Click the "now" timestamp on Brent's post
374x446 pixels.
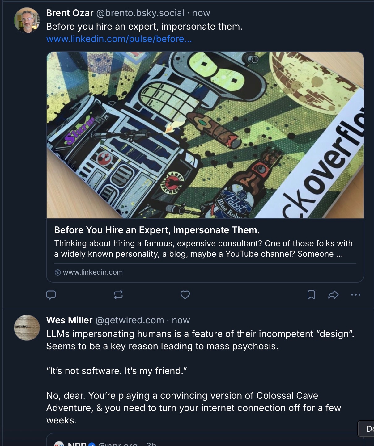click(x=201, y=13)
